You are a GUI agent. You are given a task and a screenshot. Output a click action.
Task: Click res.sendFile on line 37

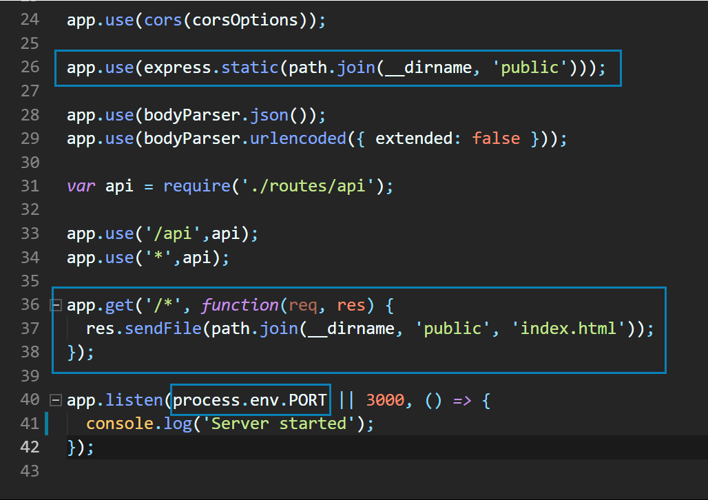147,329
